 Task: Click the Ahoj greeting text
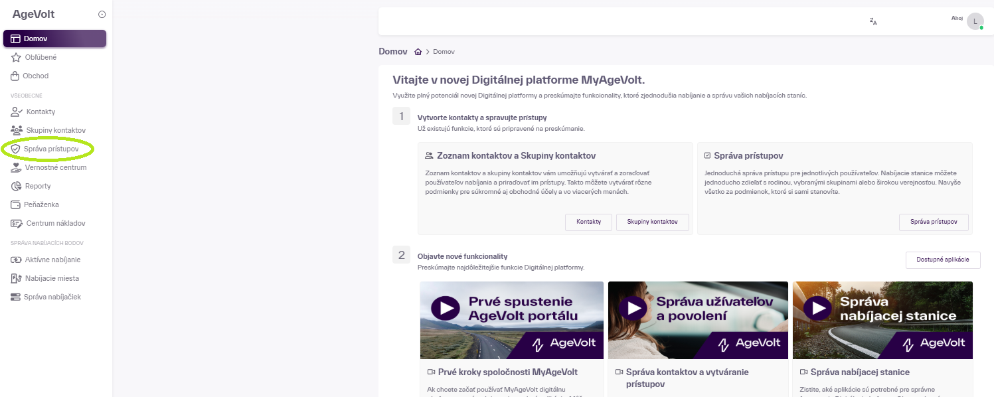[957, 18]
